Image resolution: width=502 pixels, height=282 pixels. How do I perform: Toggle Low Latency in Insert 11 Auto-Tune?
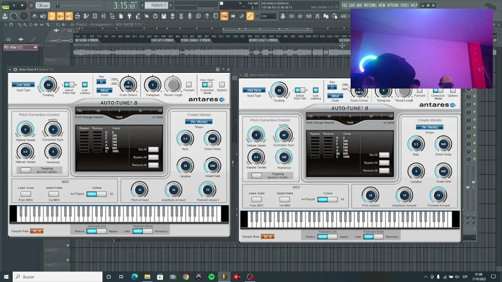click(85, 85)
